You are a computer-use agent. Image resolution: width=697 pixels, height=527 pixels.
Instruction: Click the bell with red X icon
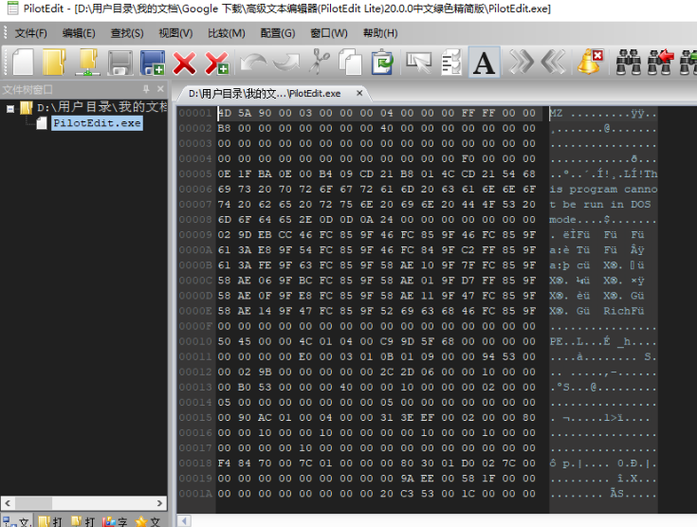pyautogui.click(x=590, y=62)
